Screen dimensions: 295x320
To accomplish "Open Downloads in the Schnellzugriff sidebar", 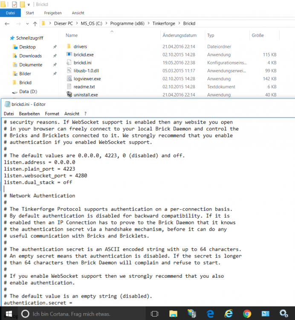I will tap(30, 56).
